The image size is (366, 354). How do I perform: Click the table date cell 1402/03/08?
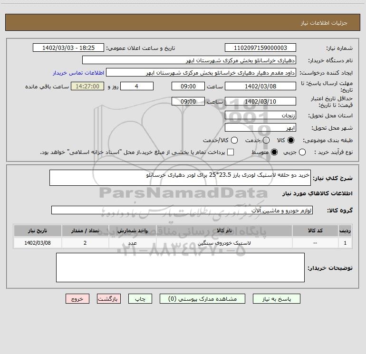pos(38,243)
